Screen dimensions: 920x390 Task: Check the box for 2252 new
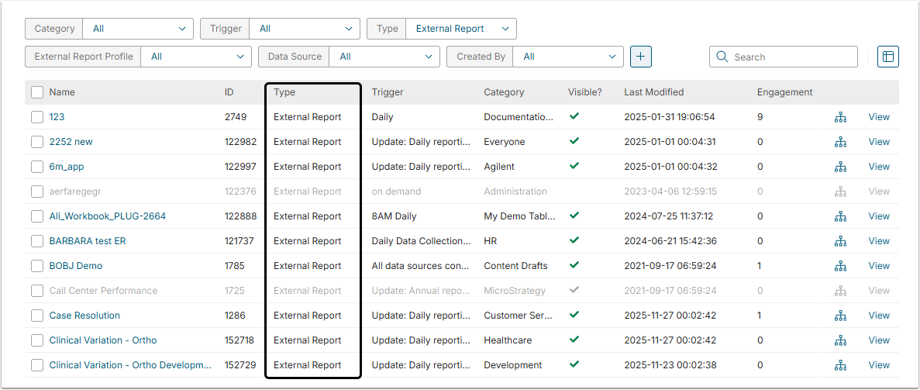[x=37, y=142]
